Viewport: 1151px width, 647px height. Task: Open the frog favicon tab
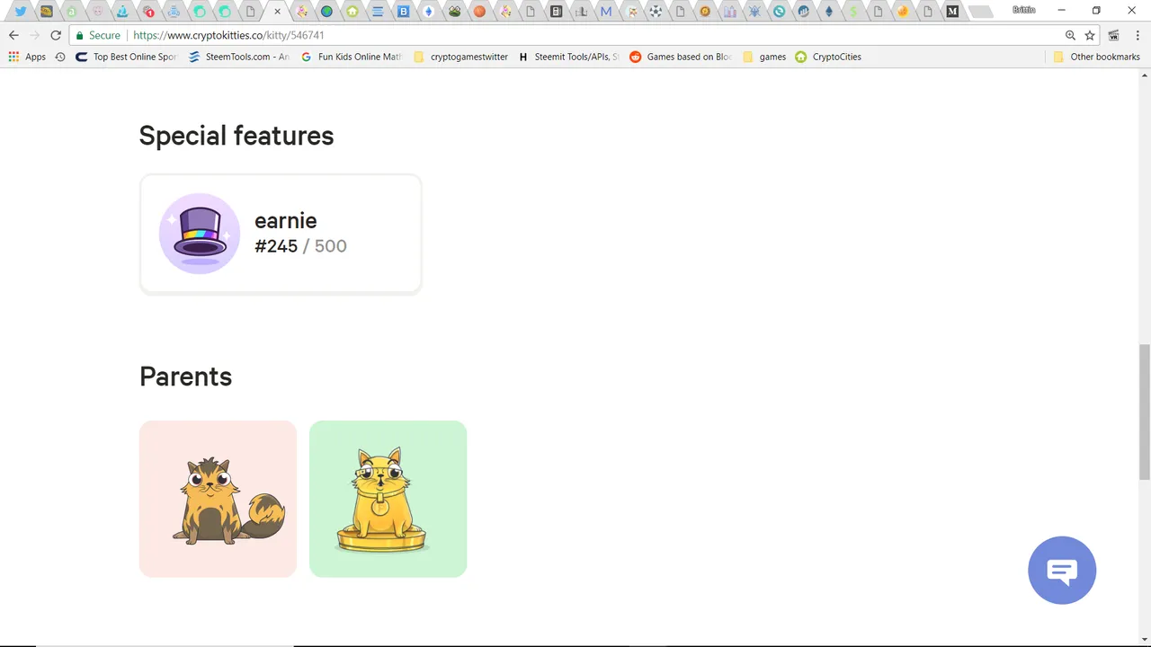point(454,12)
